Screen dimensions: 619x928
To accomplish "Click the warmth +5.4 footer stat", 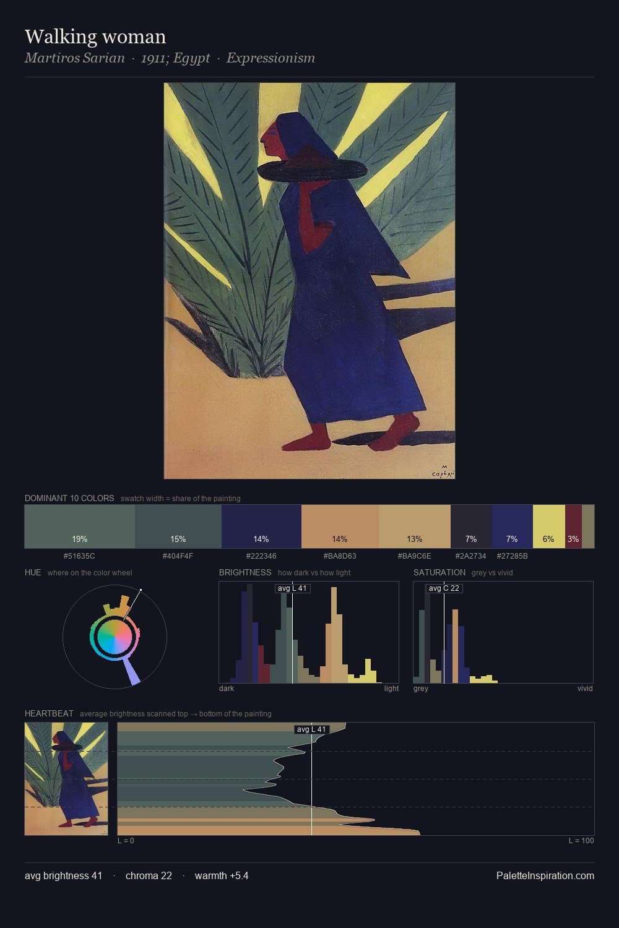I will pyautogui.click(x=222, y=875).
